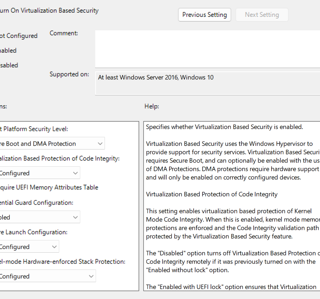Viewport: 320px width, 299px height.
Task: Click the Previous Setting button
Action: tap(205, 15)
